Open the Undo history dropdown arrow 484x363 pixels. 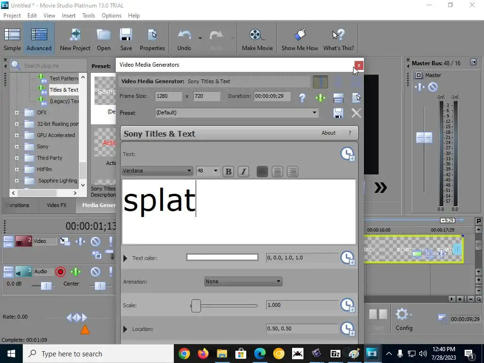click(200, 38)
